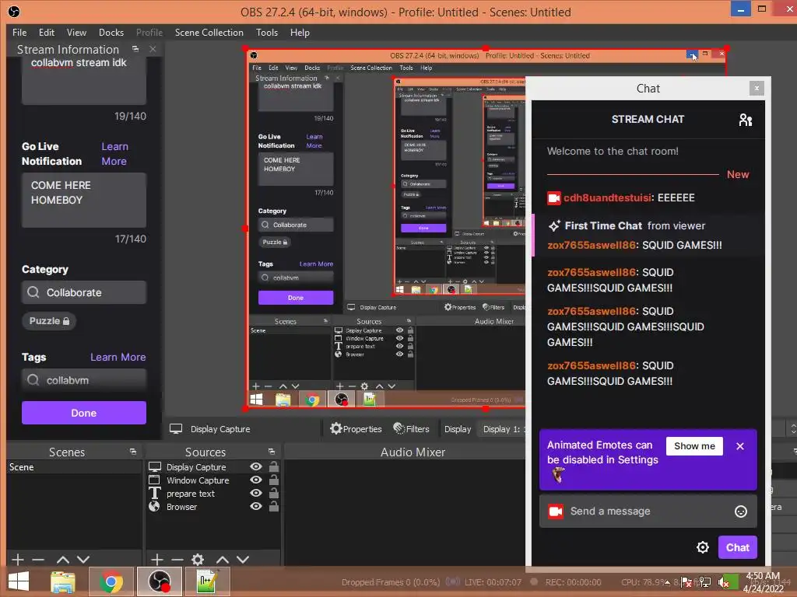Screen dimensions: 797x597
Task: Float the Sources dock
Action: [272, 452]
